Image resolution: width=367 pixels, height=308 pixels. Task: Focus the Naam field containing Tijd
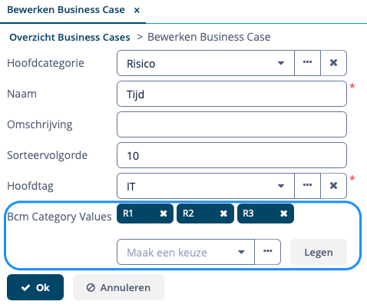pos(232,94)
